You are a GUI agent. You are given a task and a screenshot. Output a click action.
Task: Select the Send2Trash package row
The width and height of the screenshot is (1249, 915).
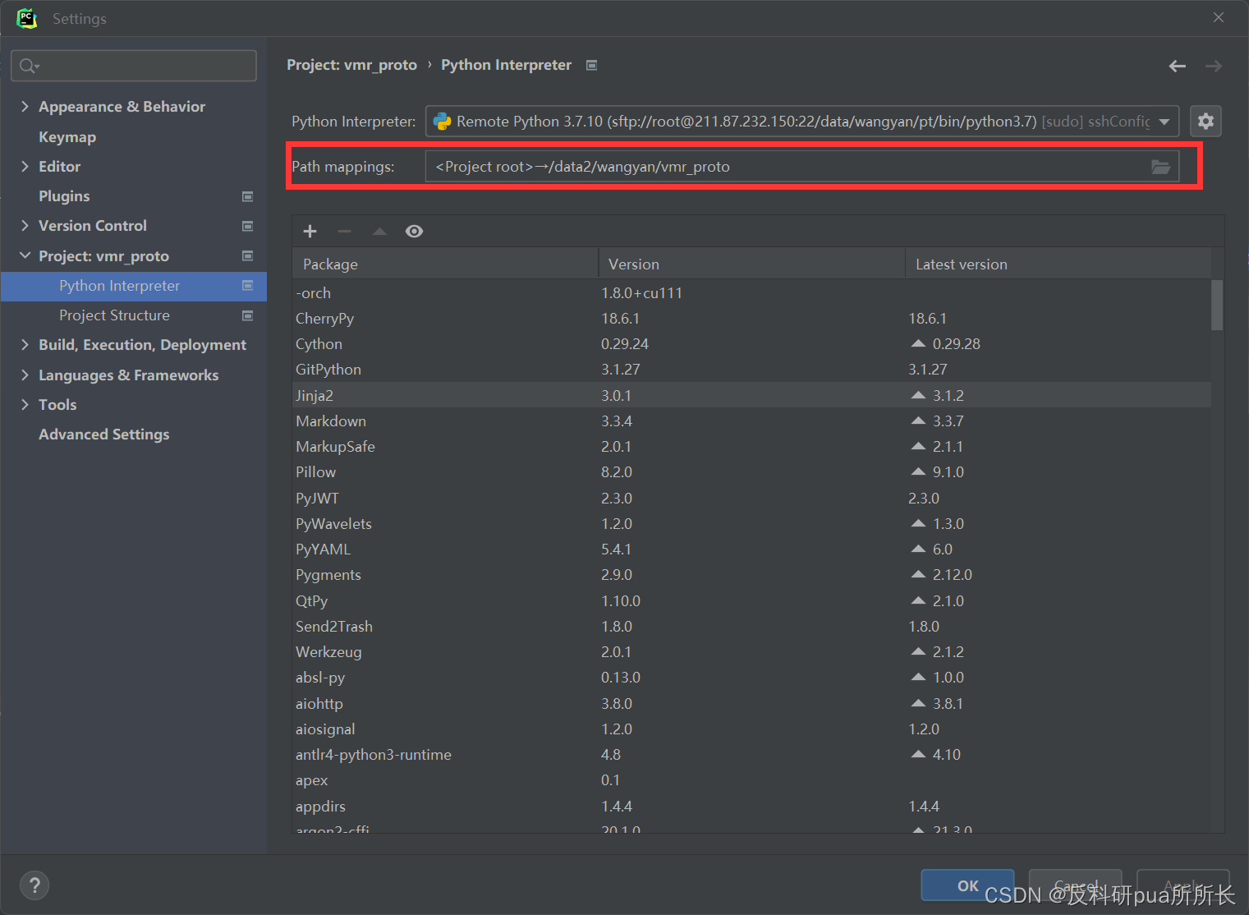click(751, 626)
